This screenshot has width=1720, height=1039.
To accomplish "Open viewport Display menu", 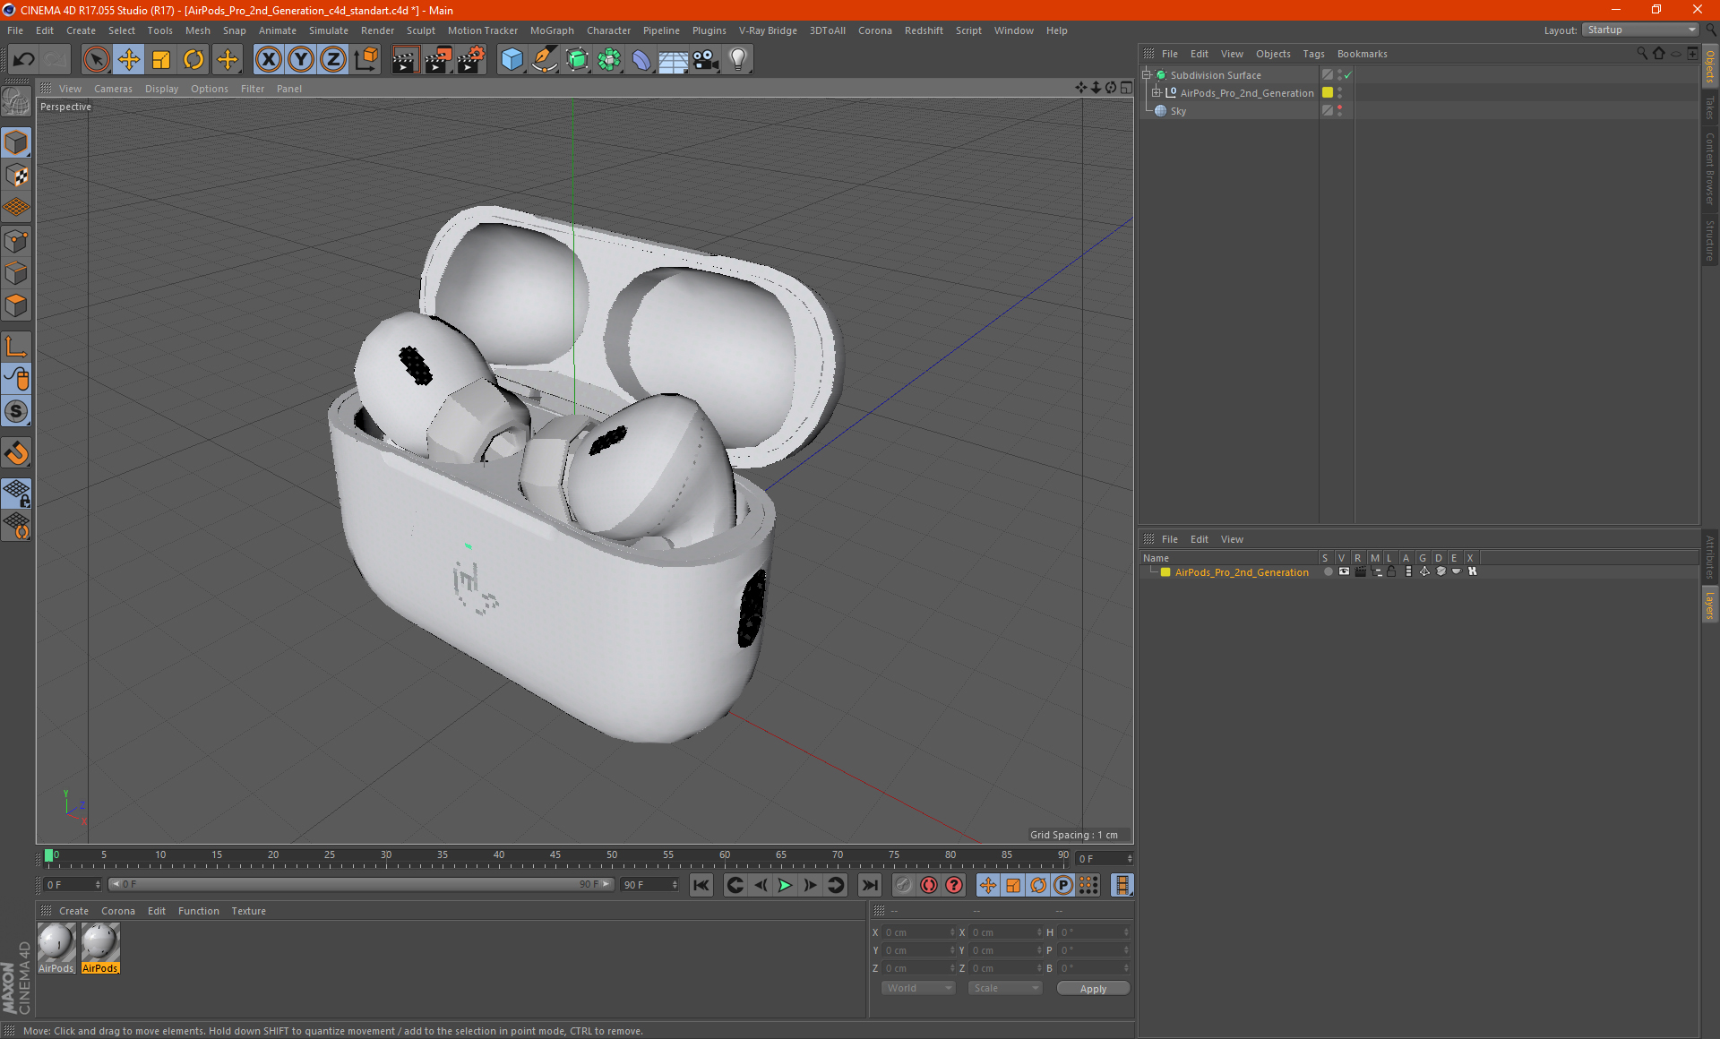I will pos(161,89).
